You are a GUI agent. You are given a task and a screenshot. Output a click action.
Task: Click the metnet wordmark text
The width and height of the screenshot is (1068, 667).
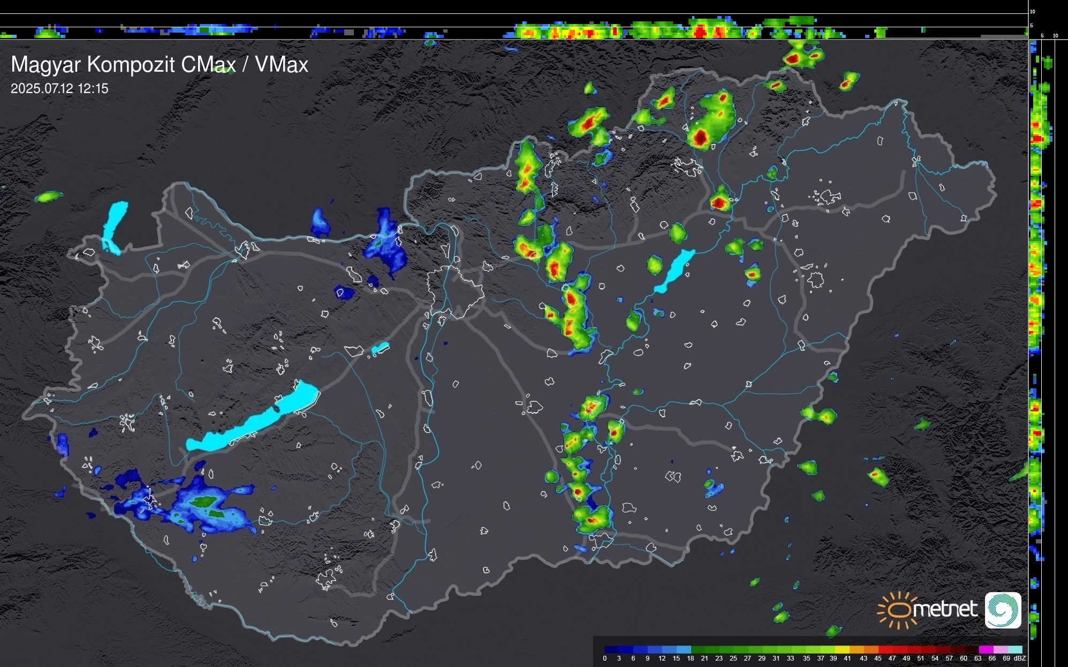(x=945, y=609)
